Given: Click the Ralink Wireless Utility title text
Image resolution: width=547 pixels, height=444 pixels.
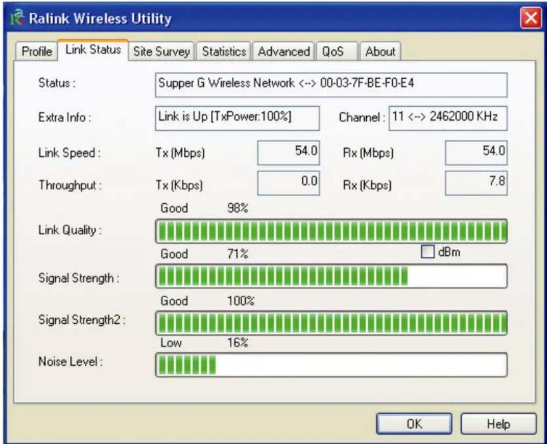Looking at the screenshot, I should (x=100, y=18).
